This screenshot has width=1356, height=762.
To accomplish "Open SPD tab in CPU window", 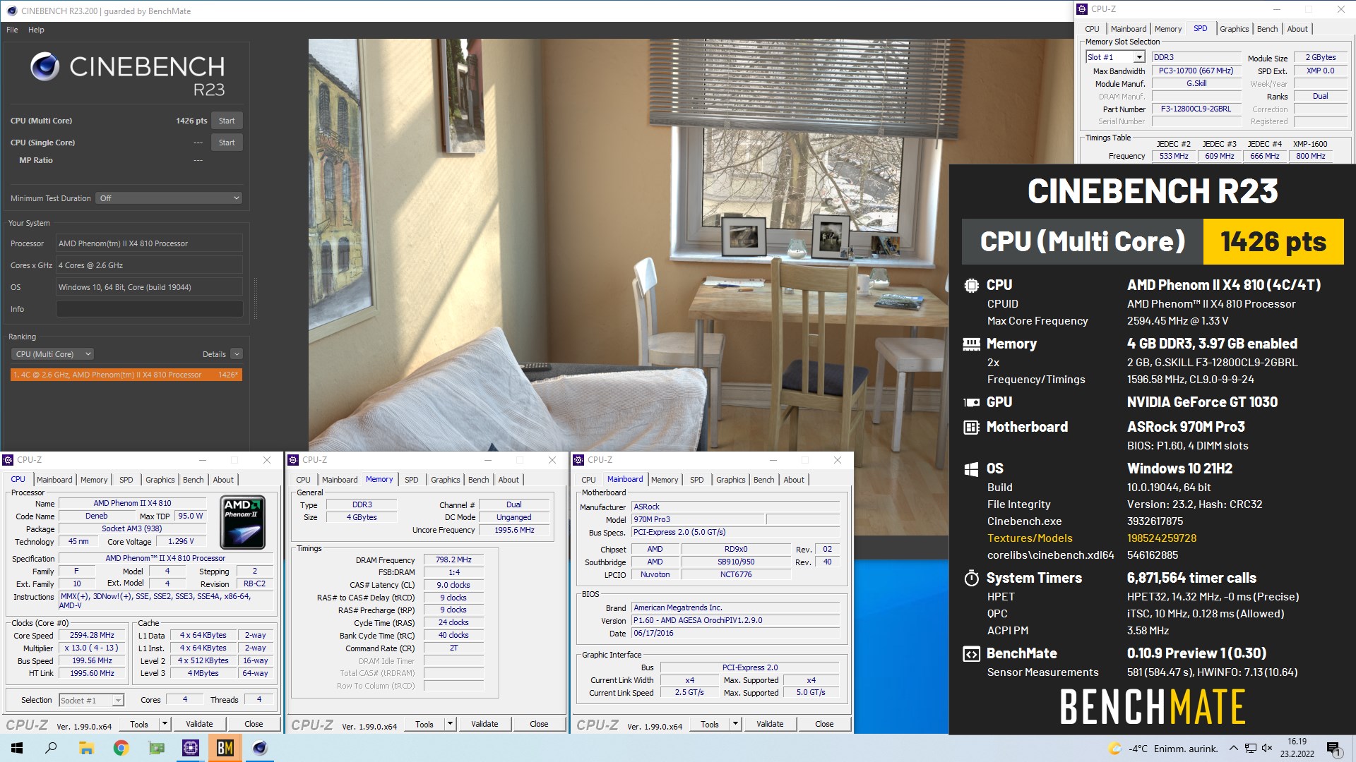I will pyautogui.click(x=126, y=480).
